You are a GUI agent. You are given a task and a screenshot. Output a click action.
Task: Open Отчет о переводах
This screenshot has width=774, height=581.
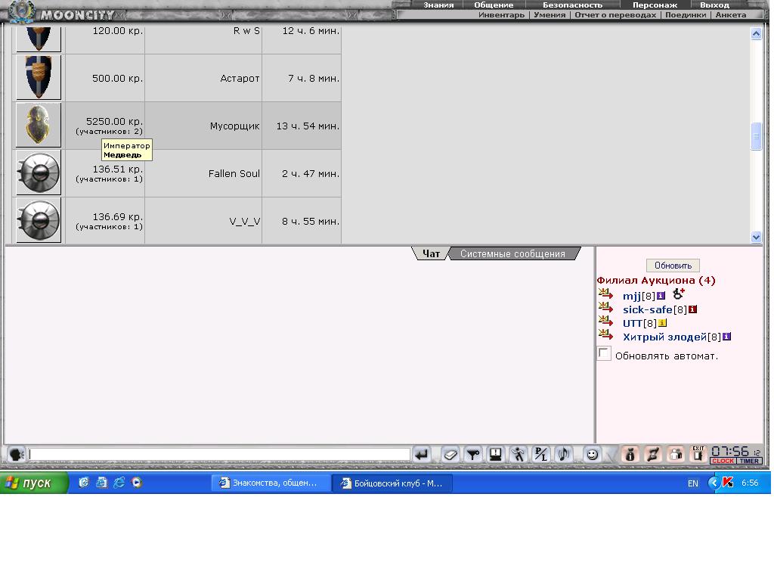[615, 15]
